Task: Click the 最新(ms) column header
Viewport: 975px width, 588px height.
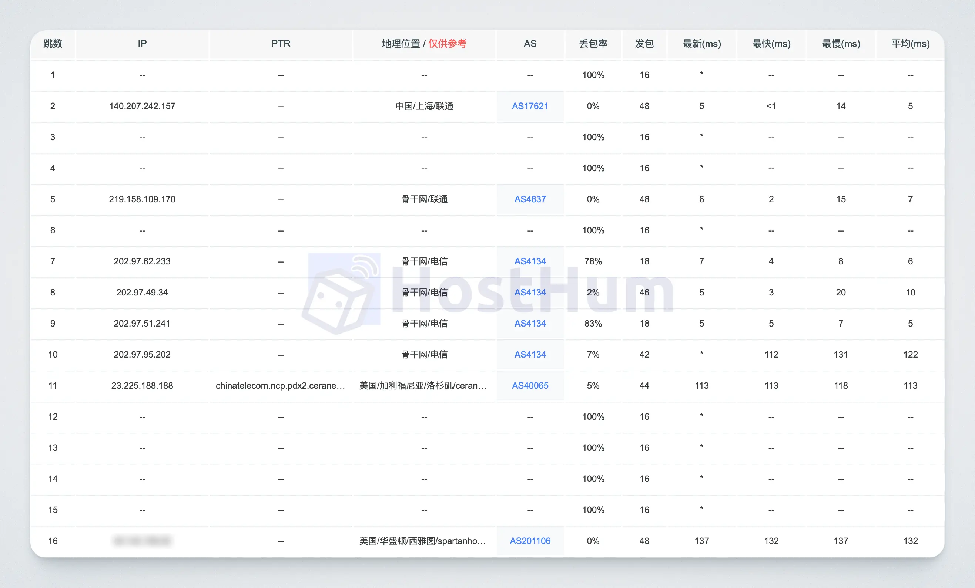Action: (701, 44)
